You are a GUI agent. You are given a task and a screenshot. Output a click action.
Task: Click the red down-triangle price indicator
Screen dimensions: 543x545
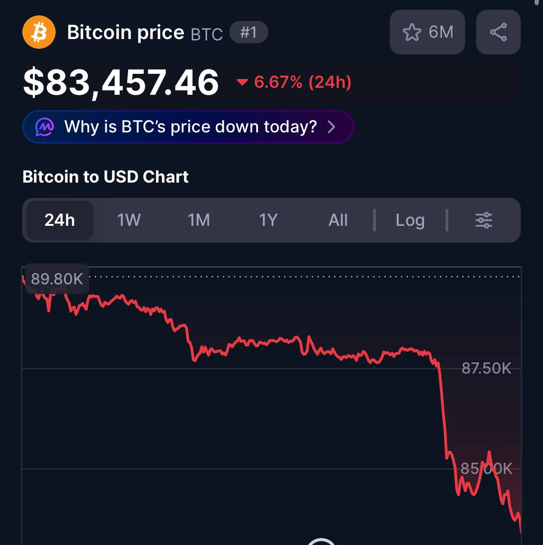pos(242,83)
